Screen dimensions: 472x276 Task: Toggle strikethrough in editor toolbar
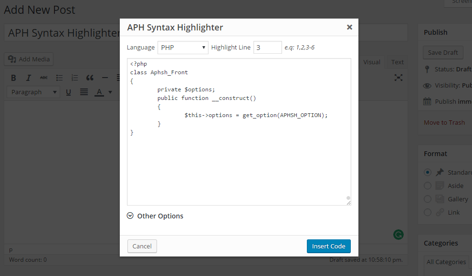click(43, 78)
